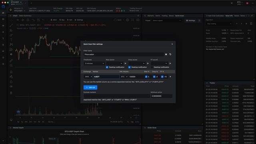Switch to the Alerts tab
The width and height of the screenshot is (256, 144).
pos(158,16)
